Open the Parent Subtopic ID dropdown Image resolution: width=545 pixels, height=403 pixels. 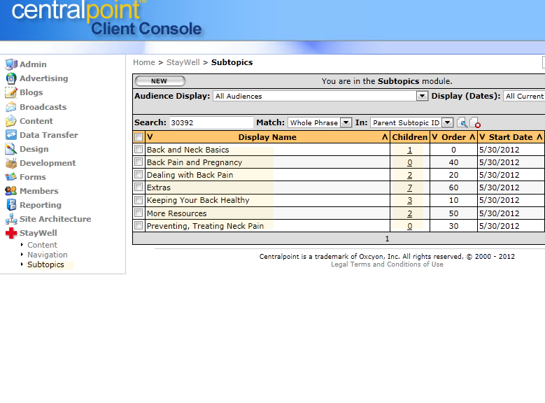pyautogui.click(x=447, y=122)
